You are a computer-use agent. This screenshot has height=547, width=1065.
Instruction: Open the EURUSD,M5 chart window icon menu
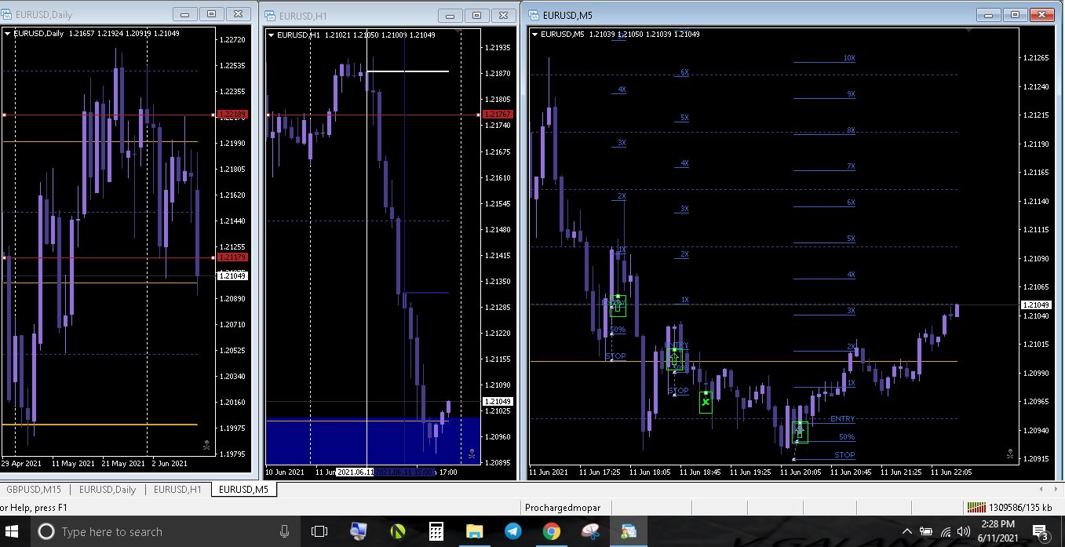tap(534, 15)
